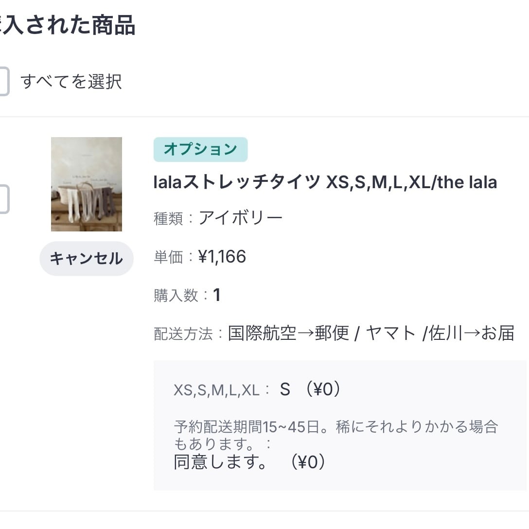This screenshot has width=529, height=529.
Task: Open the tights product thumbnail image
Action: 87,184
